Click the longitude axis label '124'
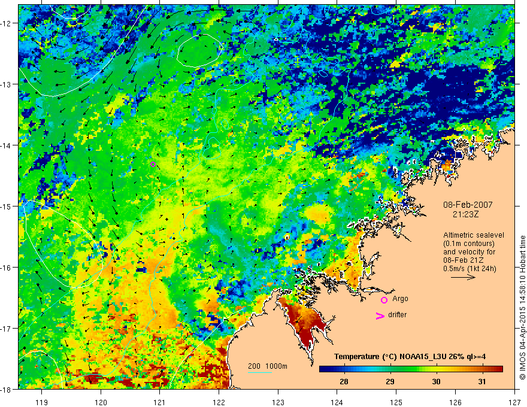527x407 pixels. coord(337,402)
